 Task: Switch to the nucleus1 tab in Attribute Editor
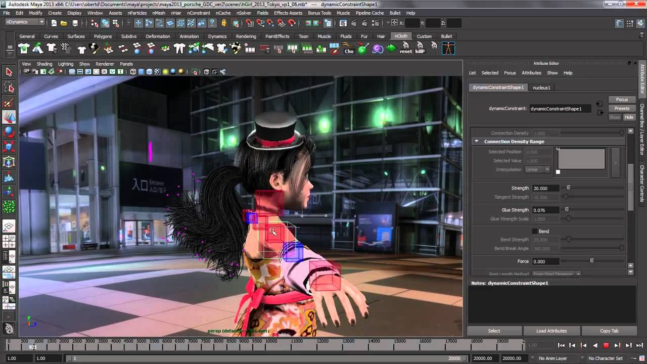pos(541,87)
